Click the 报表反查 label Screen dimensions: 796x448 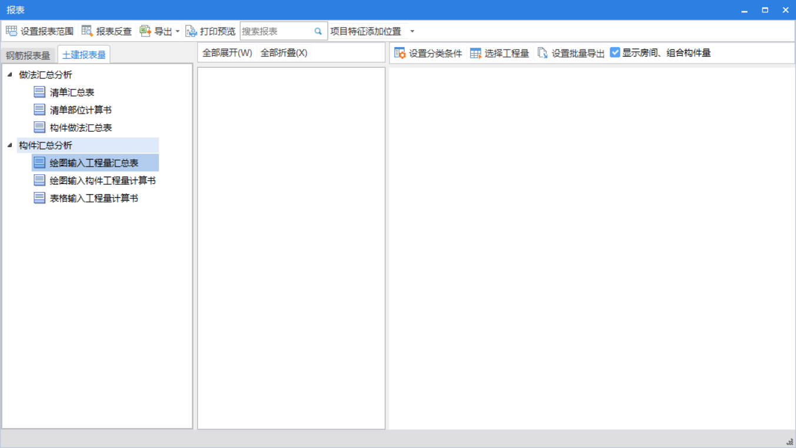pyautogui.click(x=114, y=32)
